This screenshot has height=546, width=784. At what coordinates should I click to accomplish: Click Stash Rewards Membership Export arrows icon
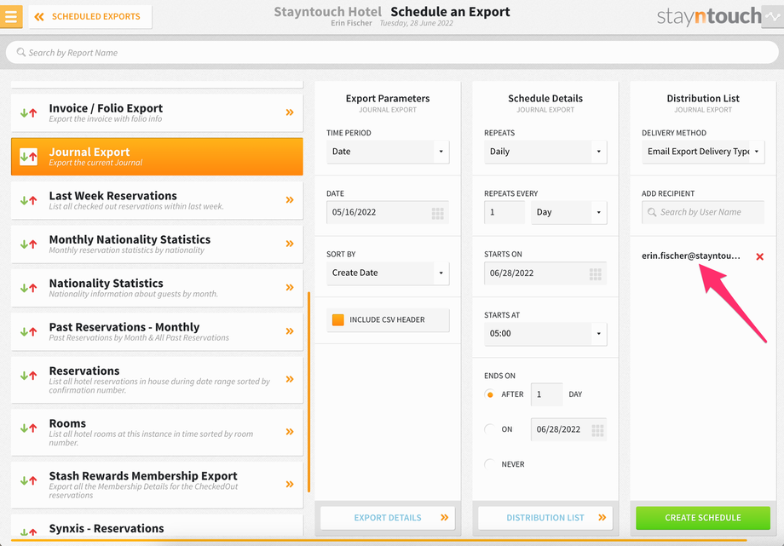point(28,480)
